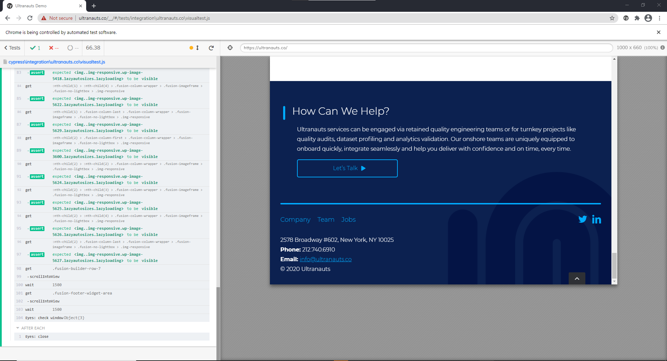The height and width of the screenshot is (361, 667).
Task: Select the Eyes: close command
Action: [112, 336]
